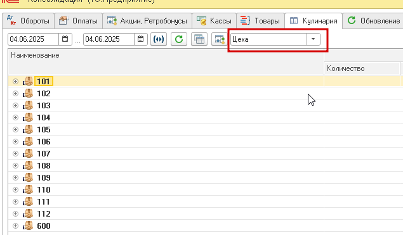
Task: Click the box icon of row 600
Action: point(28,225)
